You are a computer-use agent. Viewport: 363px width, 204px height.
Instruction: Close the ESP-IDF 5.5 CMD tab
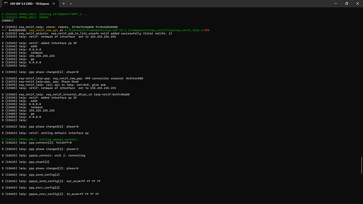54,4
